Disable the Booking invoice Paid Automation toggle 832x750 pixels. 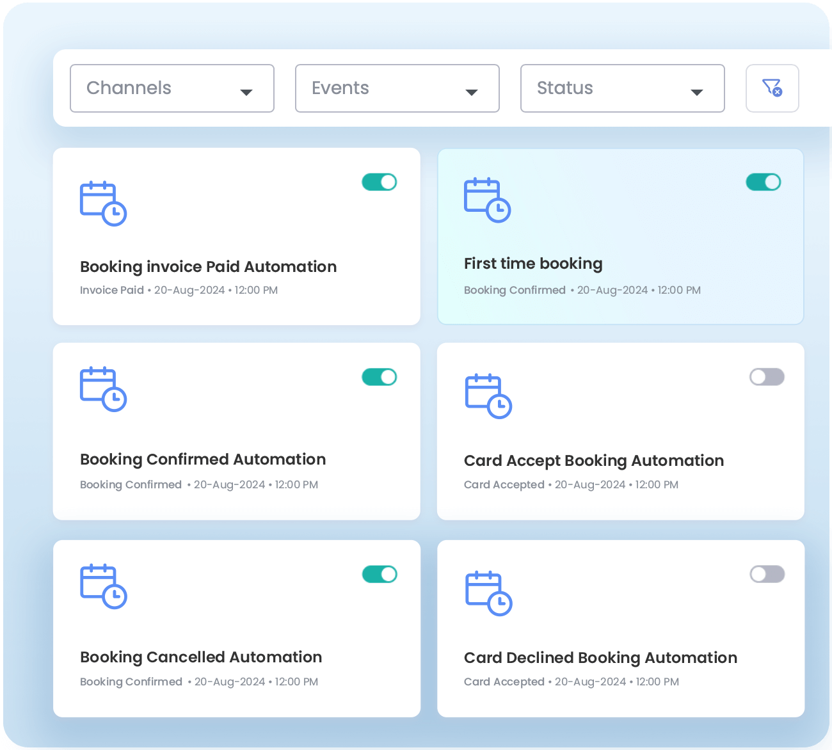click(380, 182)
